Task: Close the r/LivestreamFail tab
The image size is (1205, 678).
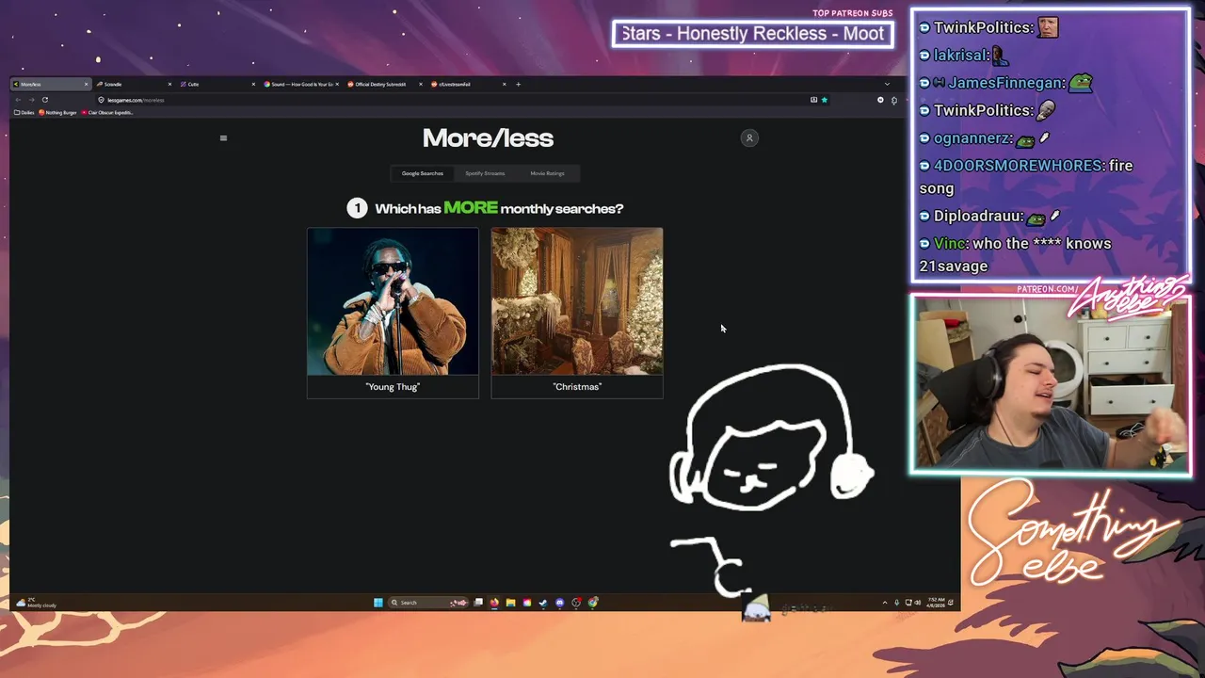Action: 504,84
